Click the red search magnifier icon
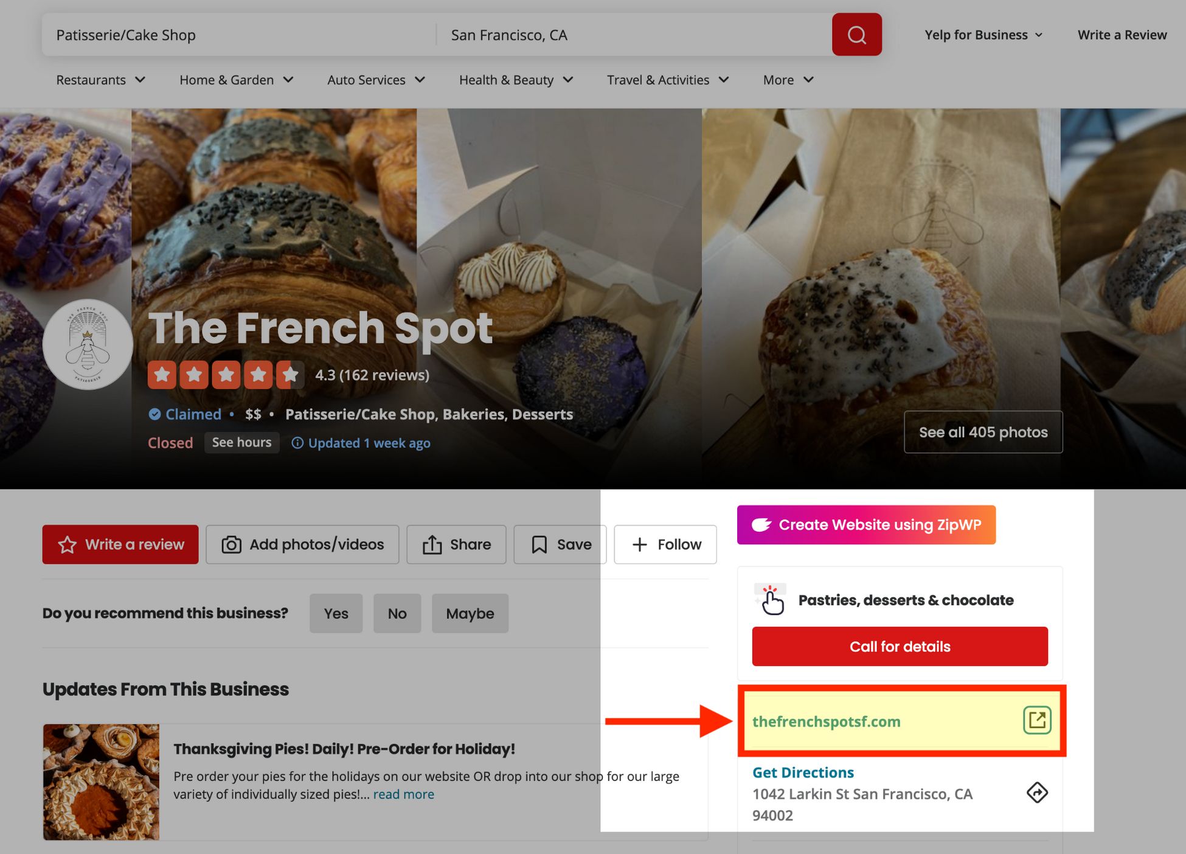 point(856,35)
